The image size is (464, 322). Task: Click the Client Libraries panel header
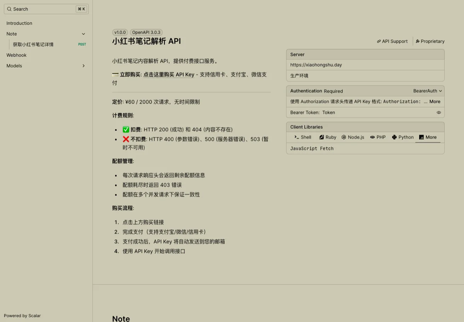365,127
